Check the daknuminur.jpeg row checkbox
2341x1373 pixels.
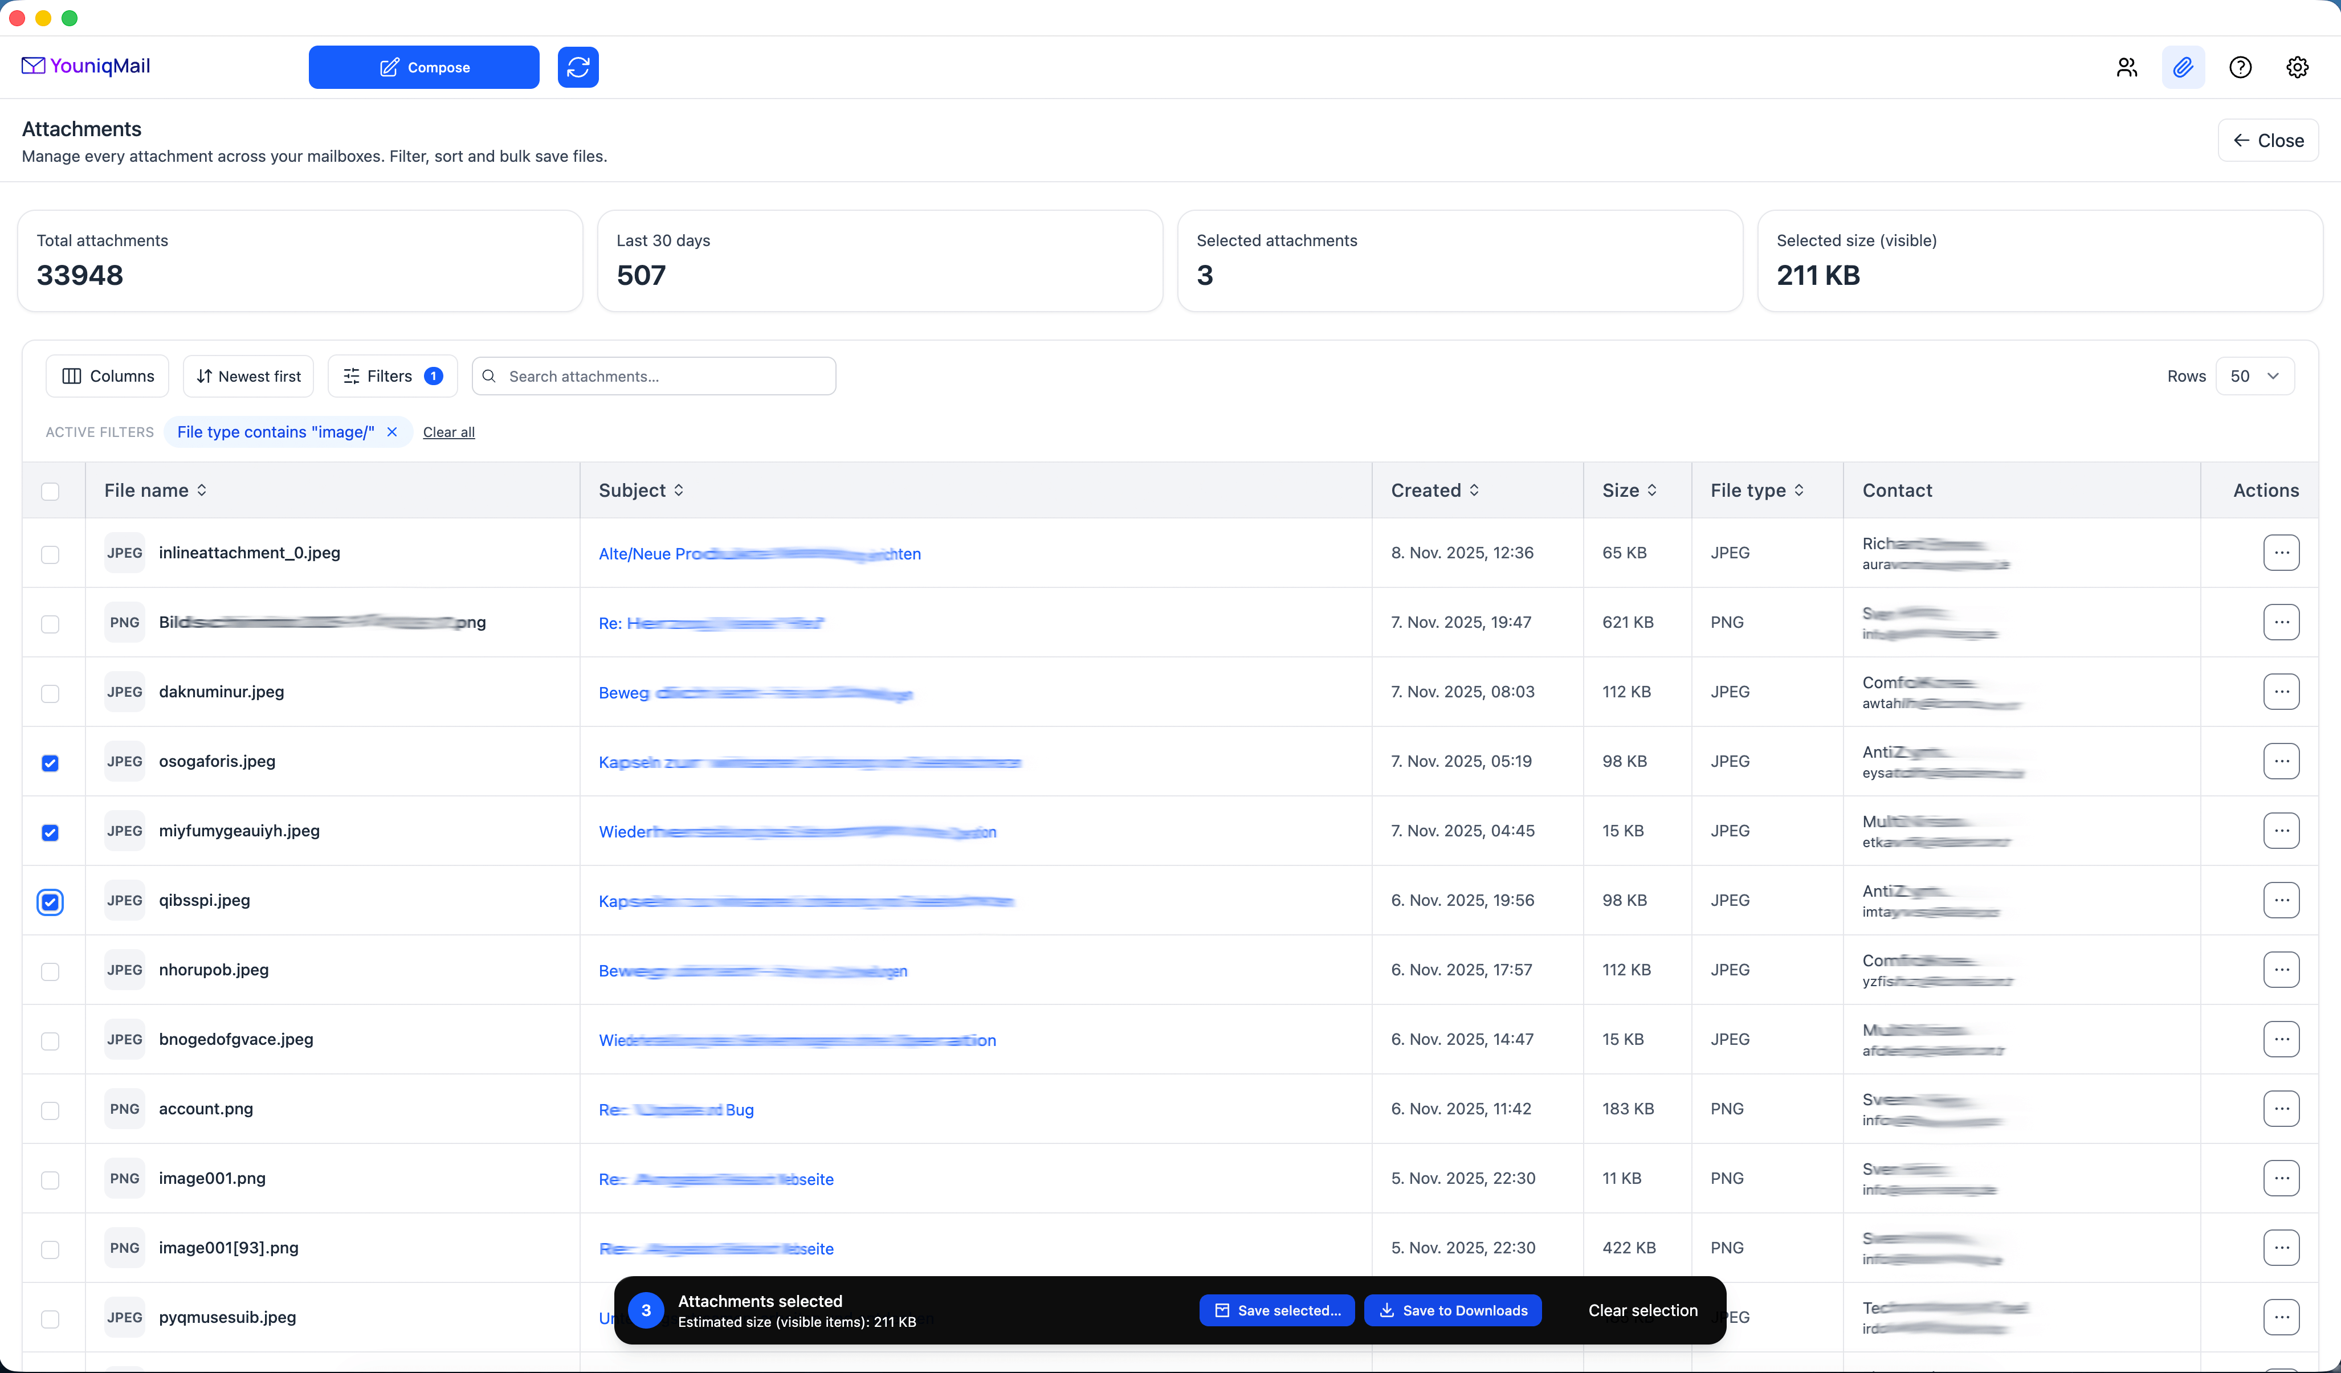(50, 693)
